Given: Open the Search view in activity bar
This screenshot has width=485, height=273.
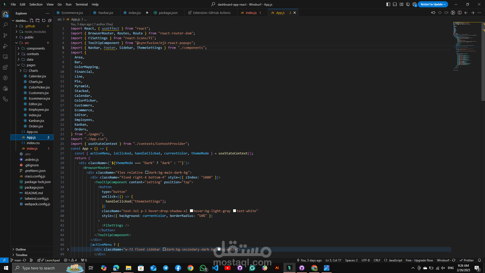Looking at the screenshot, I should [x=5, y=25].
